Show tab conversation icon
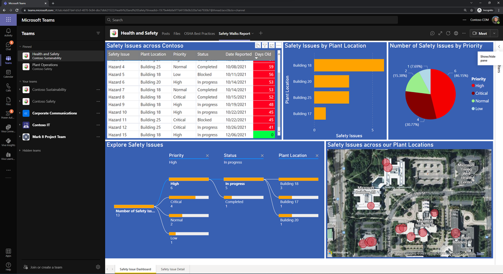The width and height of the screenshot is (503, 274). (x=433, y=33)
